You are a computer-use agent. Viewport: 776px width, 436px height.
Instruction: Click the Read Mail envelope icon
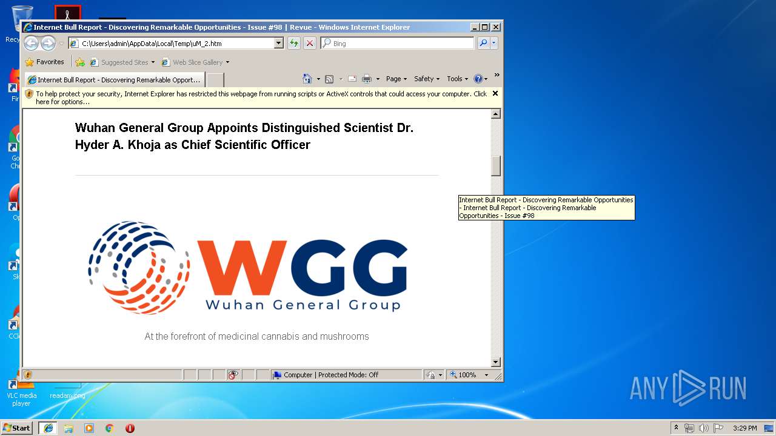pos(352,79)
